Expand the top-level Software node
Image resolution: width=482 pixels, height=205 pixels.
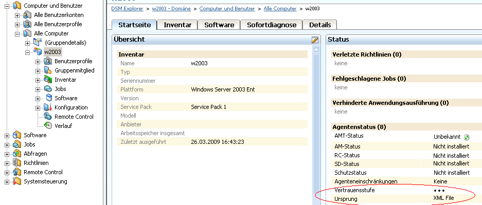pos(7,136)
